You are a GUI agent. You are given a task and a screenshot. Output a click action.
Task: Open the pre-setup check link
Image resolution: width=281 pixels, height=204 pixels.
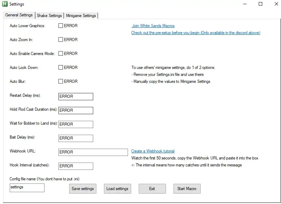tap(195, 33)
